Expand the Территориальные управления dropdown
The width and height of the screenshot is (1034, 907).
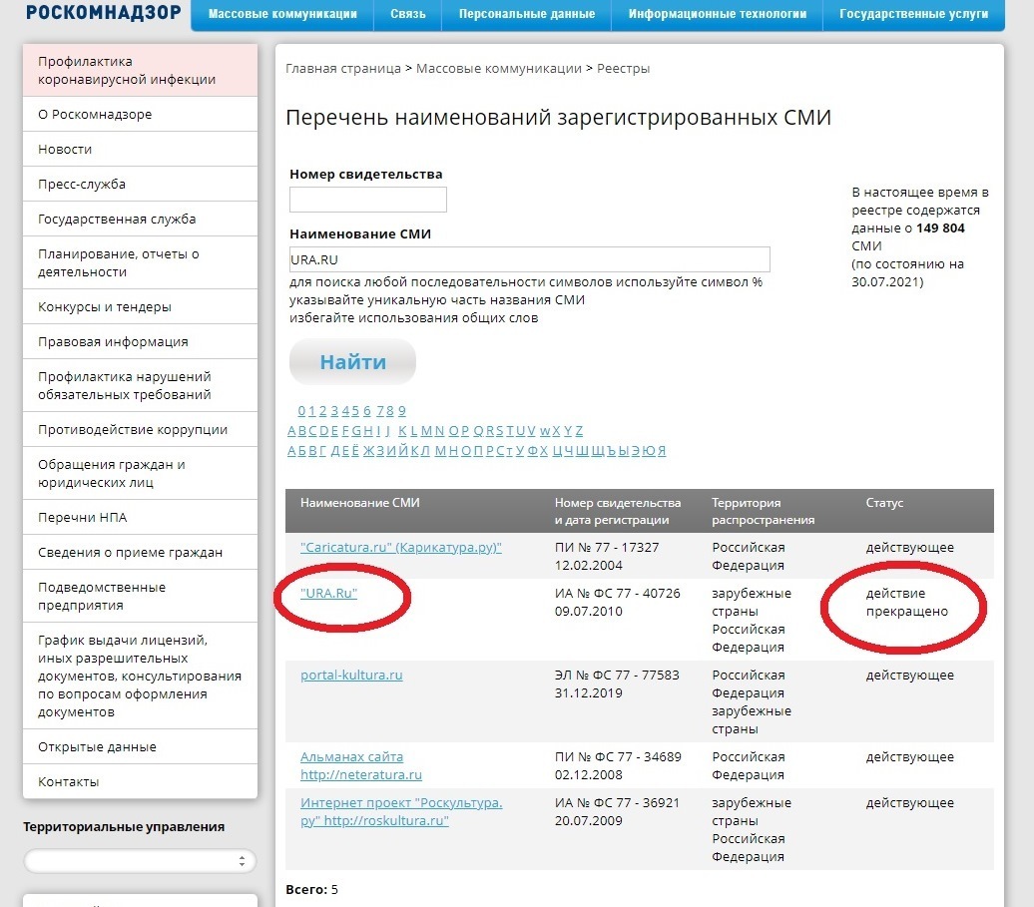coord(139,861)
